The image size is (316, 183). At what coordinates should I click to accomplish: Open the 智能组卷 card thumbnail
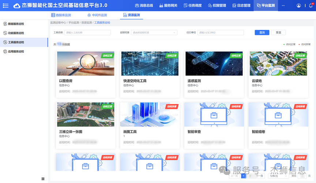click(278, 114)
